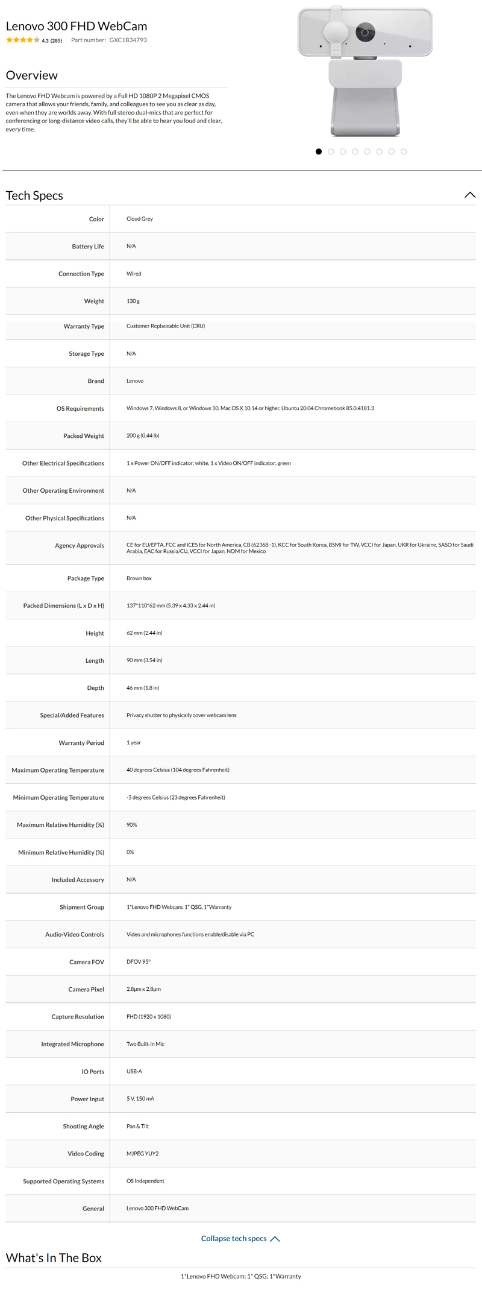Click the "Collapse tech specs" link
482x1290 pixels.
[234, 1238]
